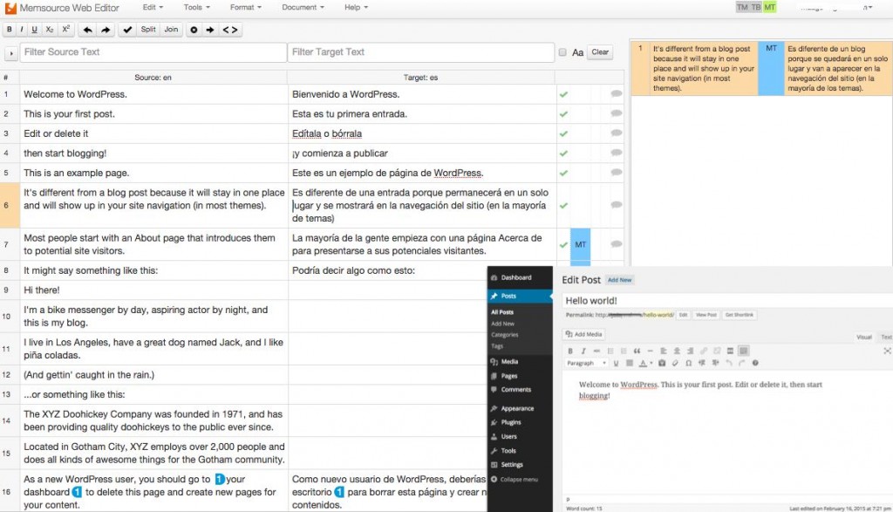
Task: Click Add Media in WordPress
Action: tap(584, 334)
